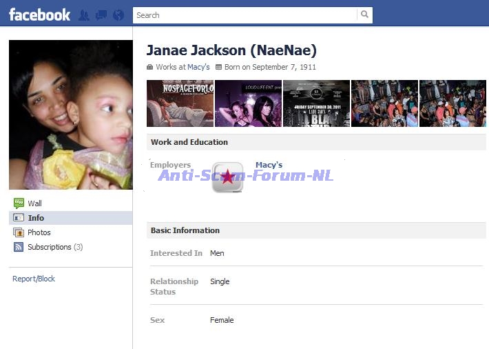This screenshot has height=349, width=489.
Task: Open the Wall section link
Action: pos(34,203)
